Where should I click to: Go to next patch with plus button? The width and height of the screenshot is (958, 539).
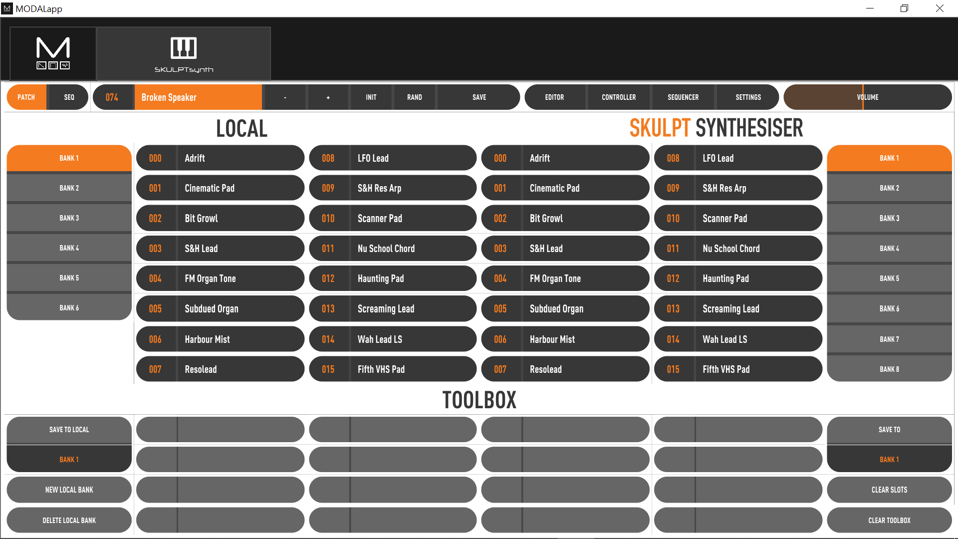(x=328, y=97)
